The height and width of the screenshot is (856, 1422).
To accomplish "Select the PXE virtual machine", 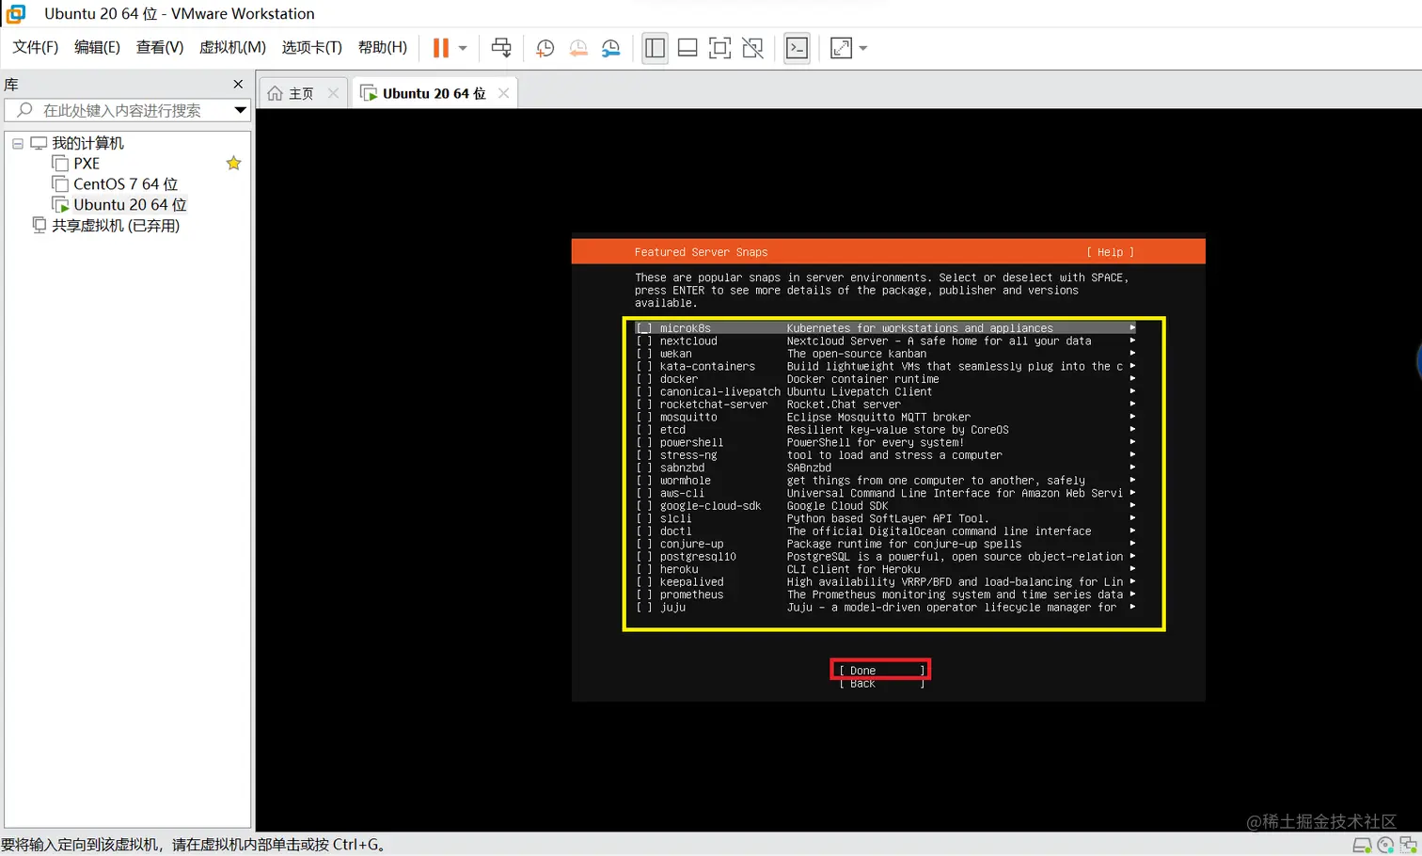I will tap(87, 164).
